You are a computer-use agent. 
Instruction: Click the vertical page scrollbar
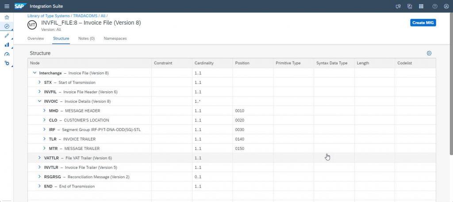pos(451,83)
